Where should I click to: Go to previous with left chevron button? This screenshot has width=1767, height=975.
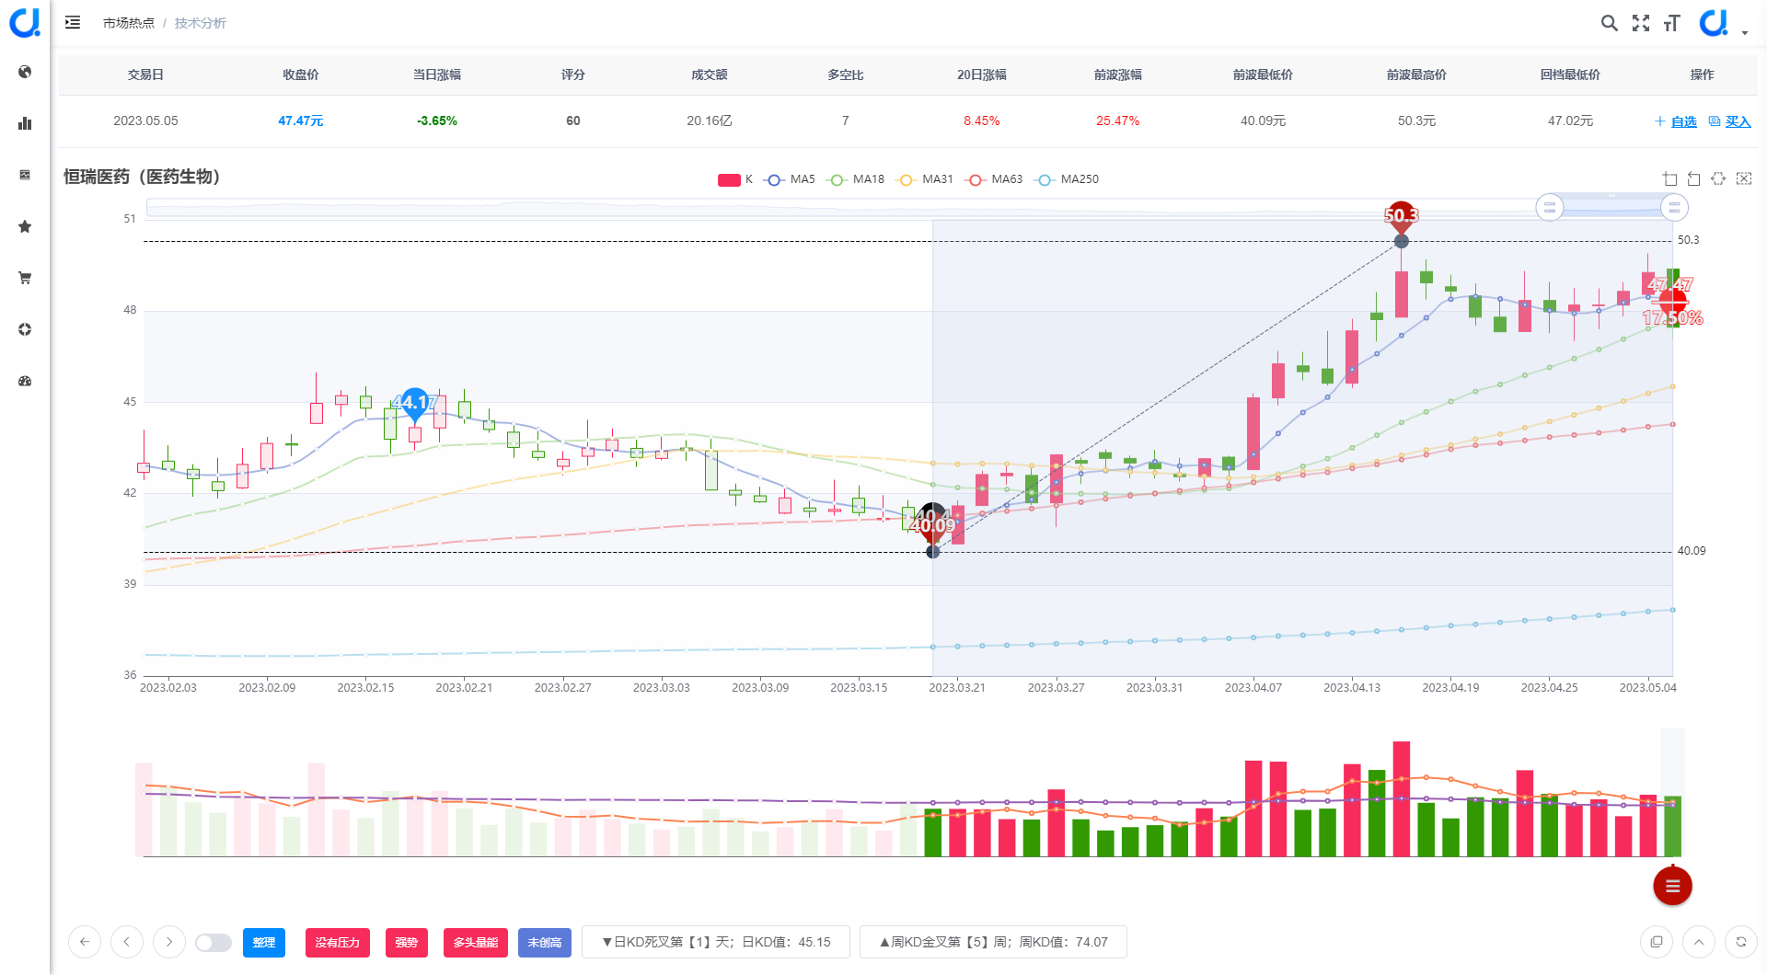pos(127,942)
